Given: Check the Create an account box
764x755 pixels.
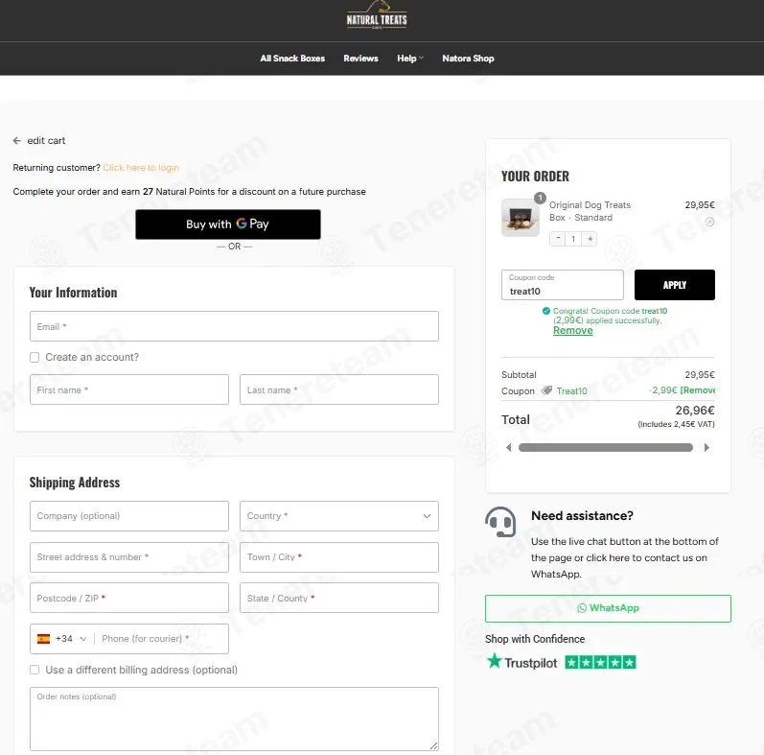Looking at the screenshot, I should coord(35,358).
